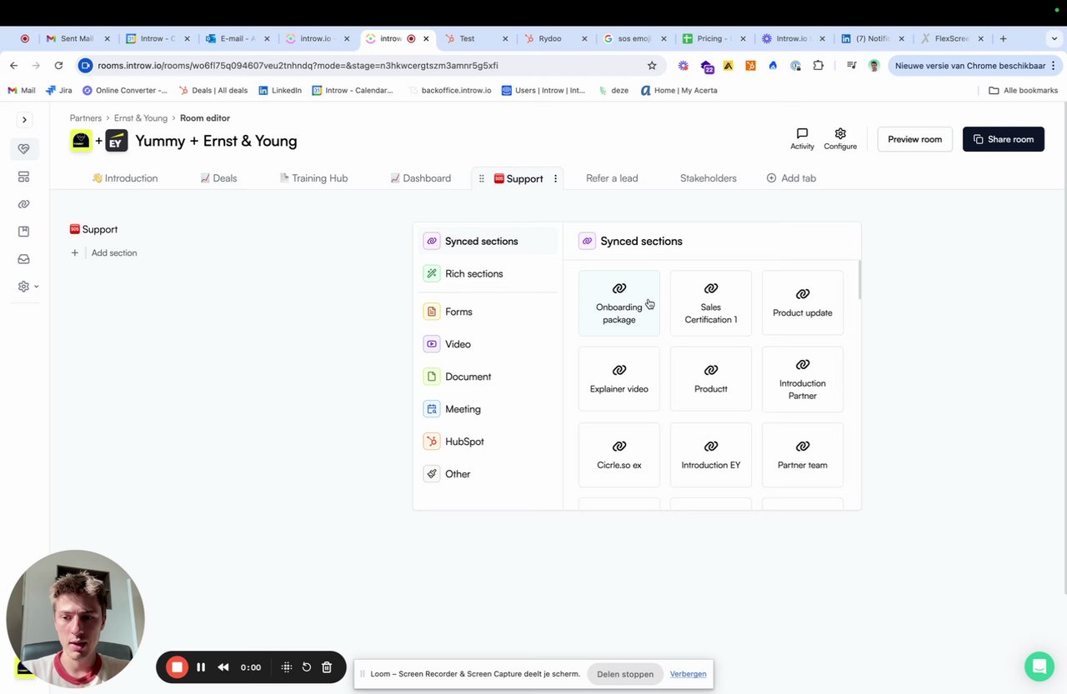The width and height of the screenshot is (1067, 694).
Task: Choose Introduction Partner synced section
Action: coord(803,379)
